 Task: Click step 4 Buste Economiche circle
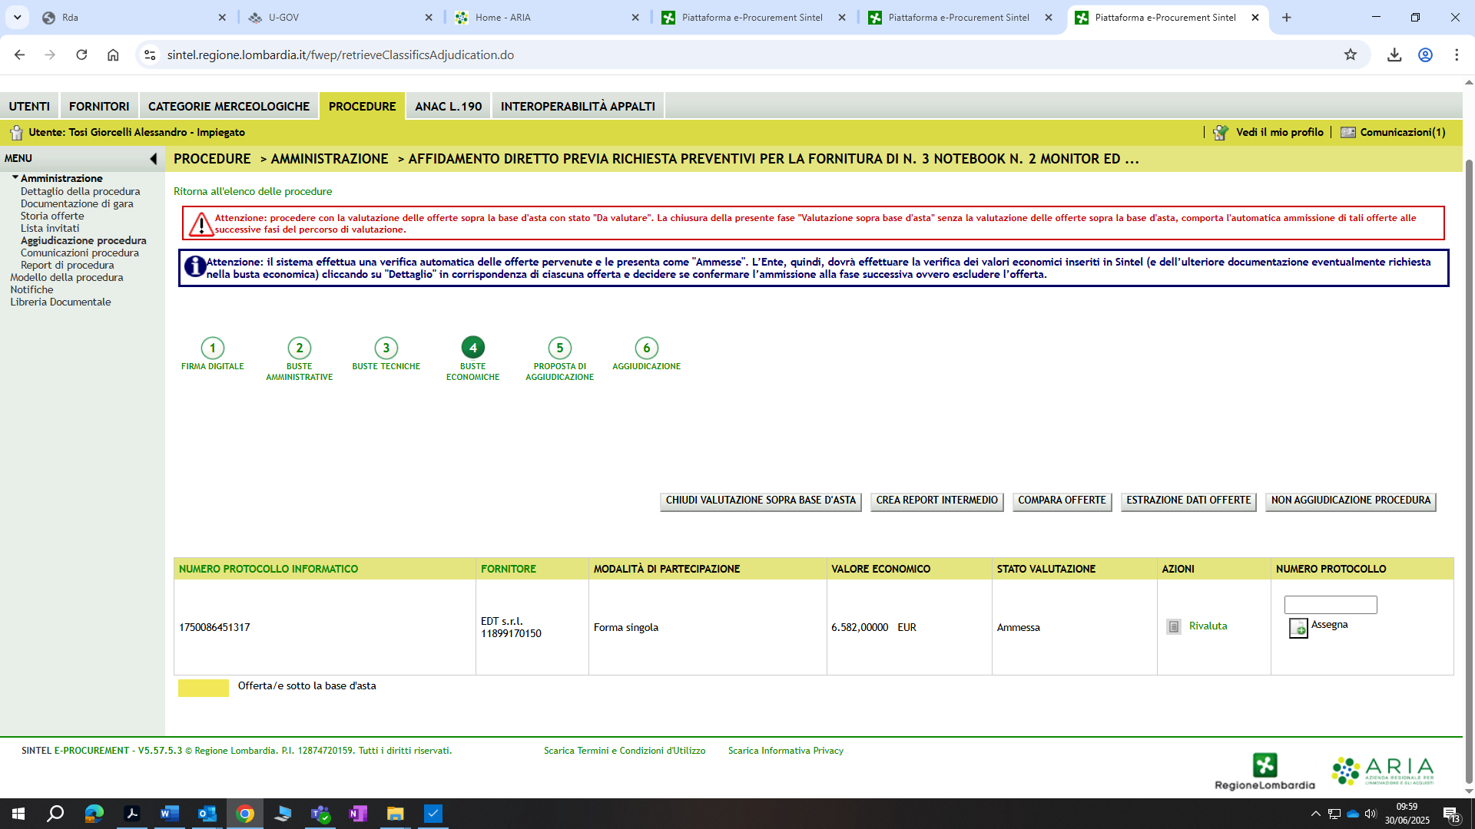(472, 348)
